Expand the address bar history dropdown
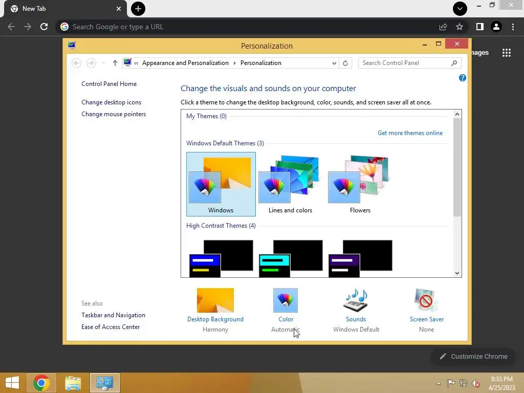This screenshot has width=524, height=393. point(334,63)
